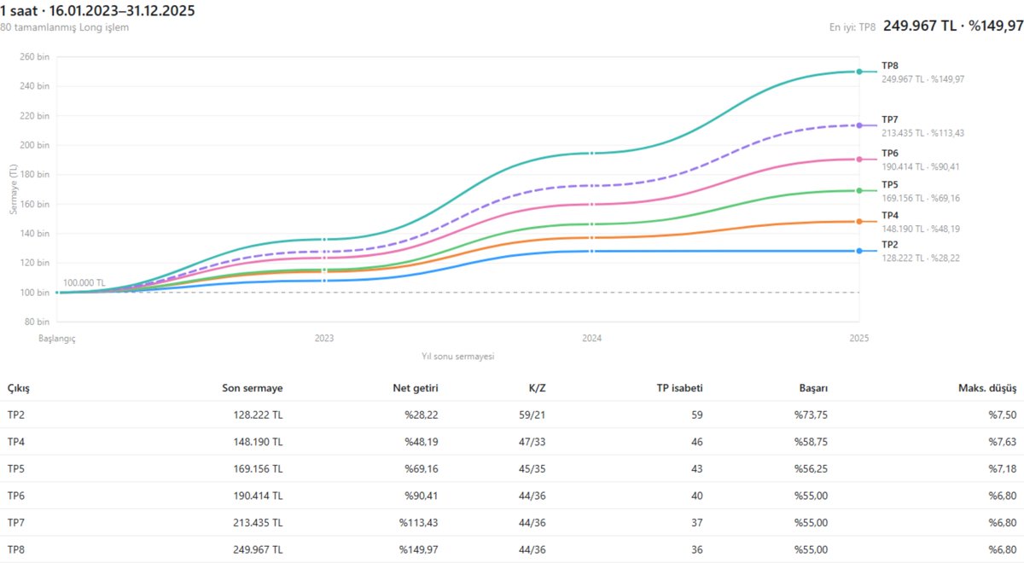Sort by the 'Net getiri' column header
The image size is (1024, 563).
pyautogui.click(x=415, y=388)
